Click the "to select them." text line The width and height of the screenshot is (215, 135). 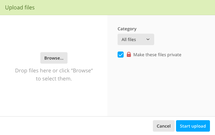(x=54, y=79)
